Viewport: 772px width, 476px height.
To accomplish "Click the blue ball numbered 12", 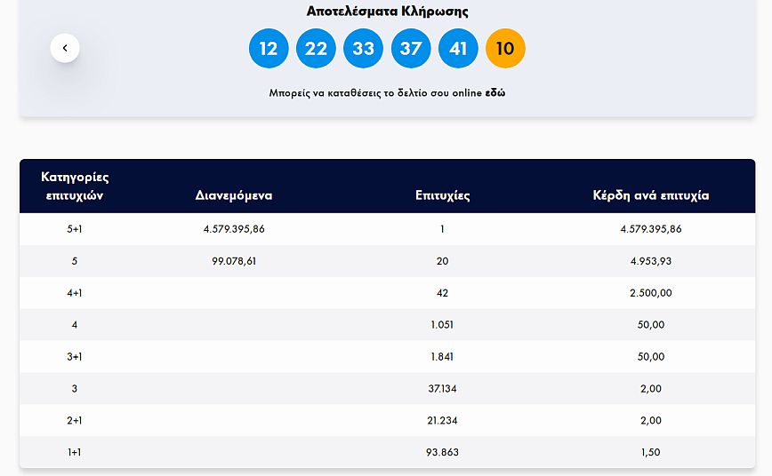I will point(269,48).
